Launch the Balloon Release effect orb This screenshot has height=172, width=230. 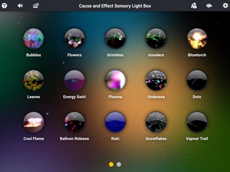(75, 122)
